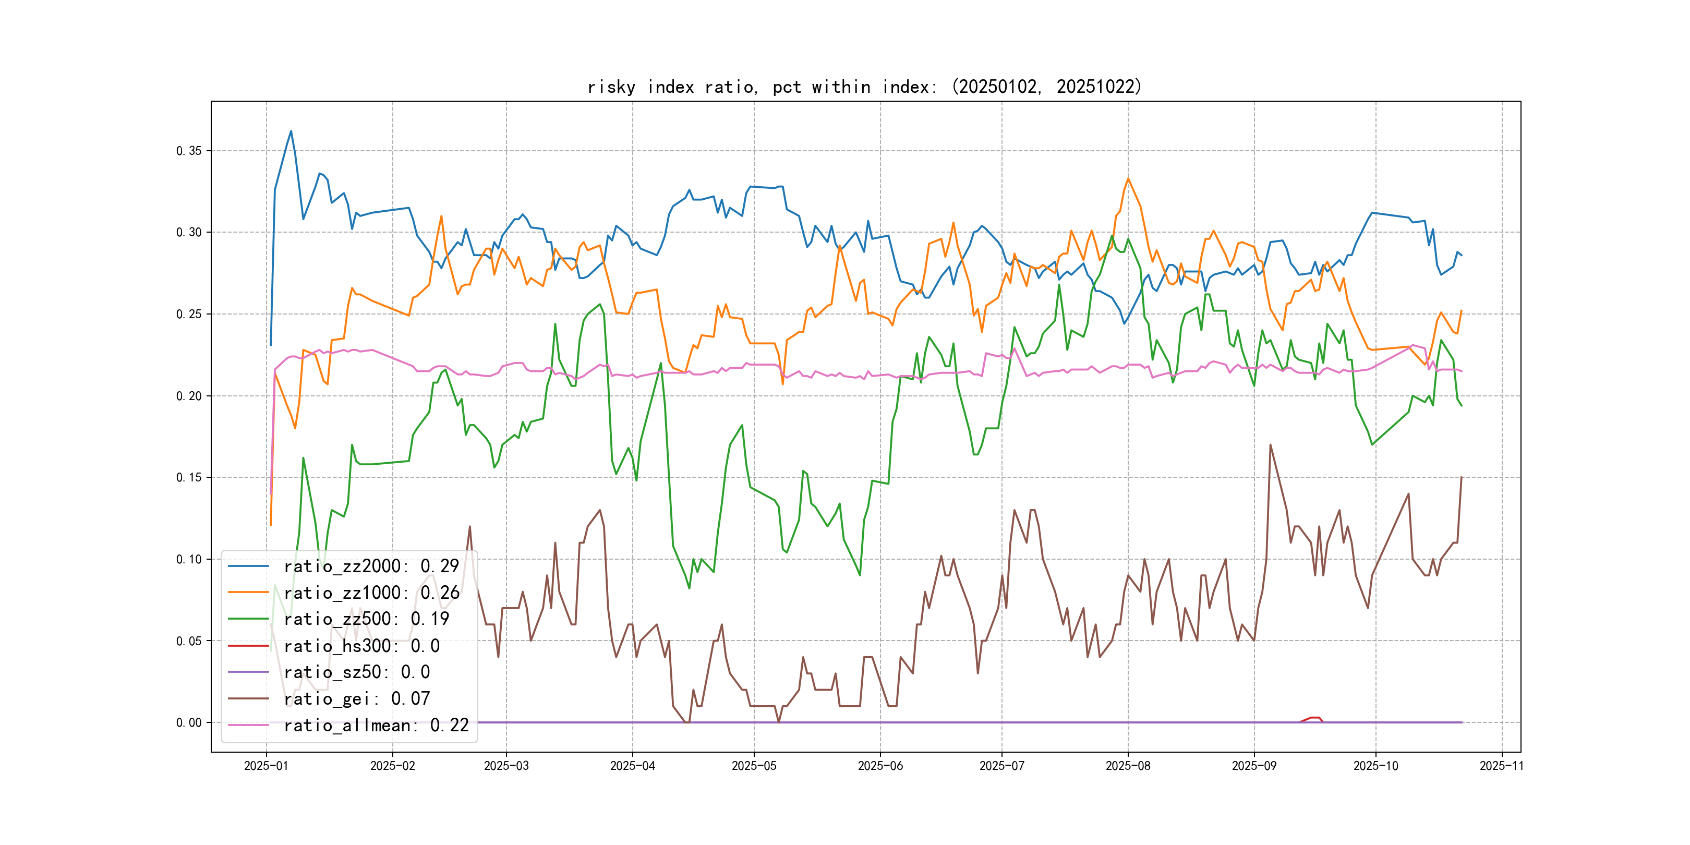Select the 'ratio_gei: 0.07' legend label
The width and height of the screenshot is (1690, 845).
[x=356, y=699]
